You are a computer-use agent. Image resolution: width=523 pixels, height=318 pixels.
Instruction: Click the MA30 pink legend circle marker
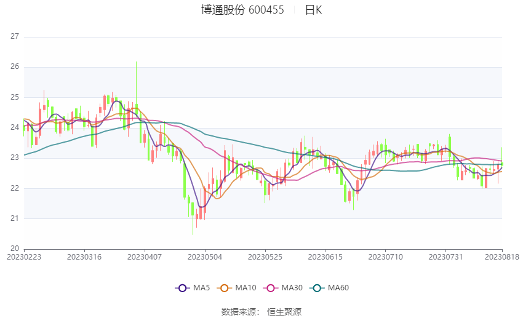(x=271, y=287)
